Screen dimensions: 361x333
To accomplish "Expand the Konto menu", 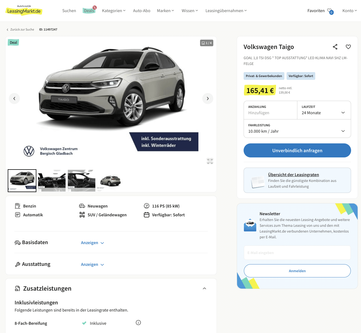I will [349, 11].
